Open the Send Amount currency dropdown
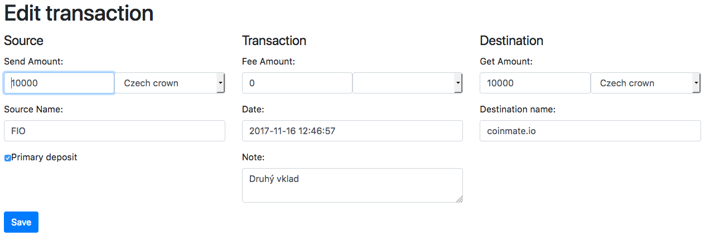The image size is (705, 236). click(x=170, y=83)
